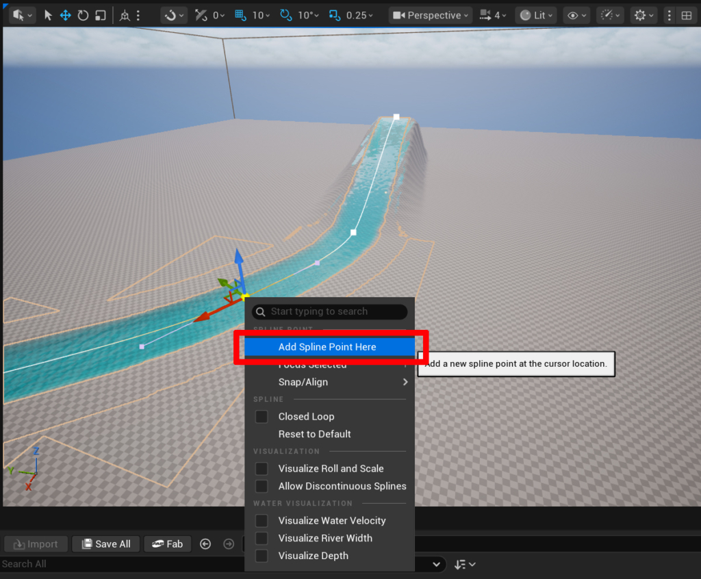Turn on Visualize Water Velocity
This screenshot has height=579, width=701.
[262, 521]
